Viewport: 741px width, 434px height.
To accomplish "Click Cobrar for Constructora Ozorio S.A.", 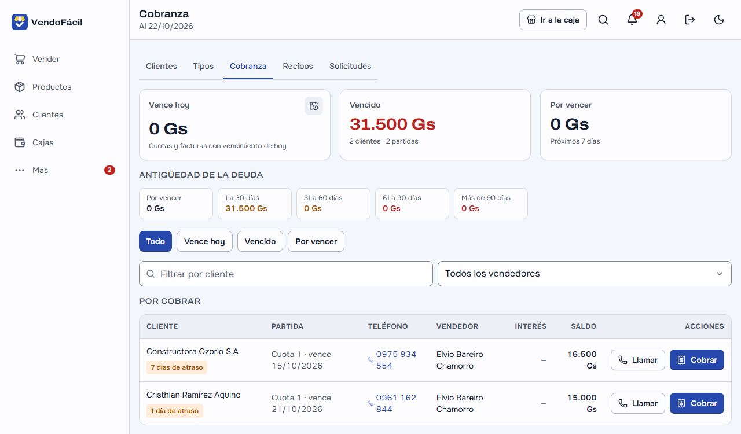I will pyautogui.click(x=697, y=360).
